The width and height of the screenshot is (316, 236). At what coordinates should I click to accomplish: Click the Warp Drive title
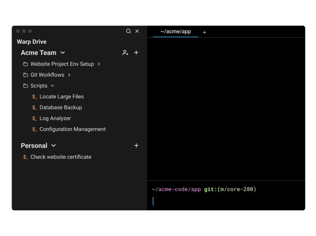32,42
